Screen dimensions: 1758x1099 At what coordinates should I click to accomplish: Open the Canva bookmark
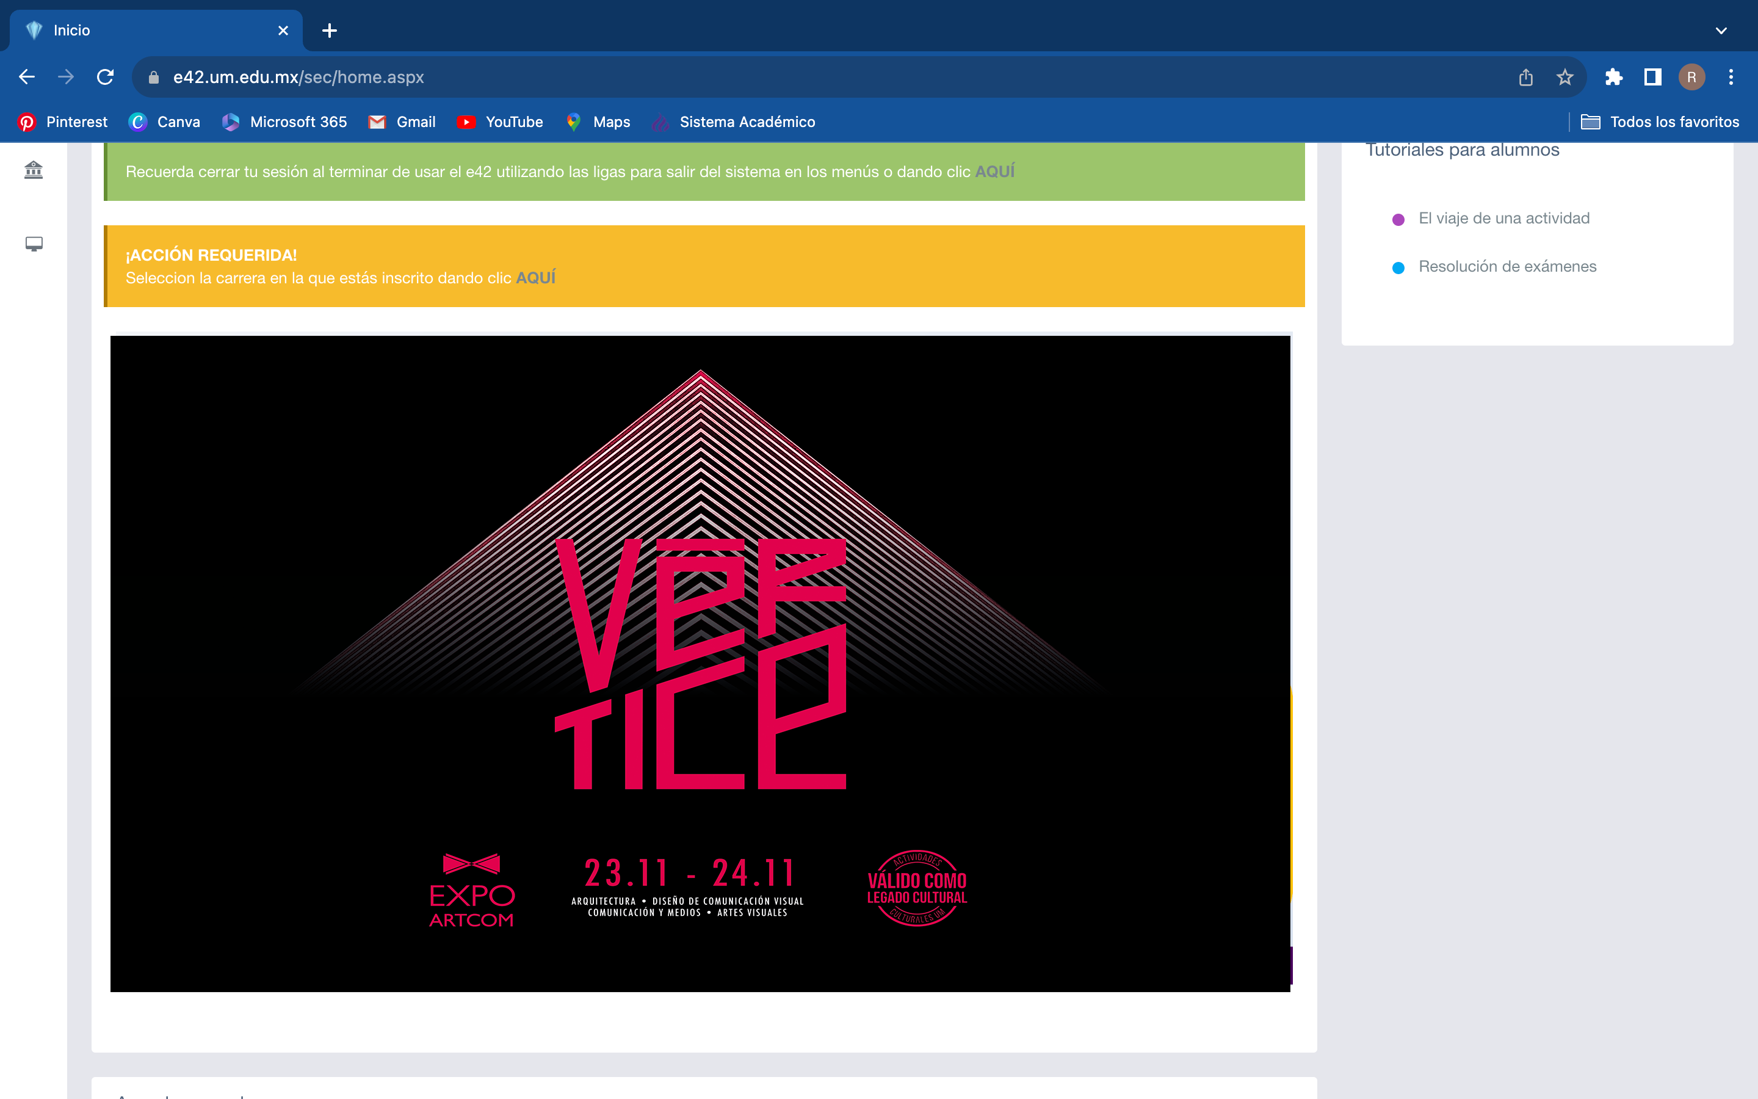165,122
